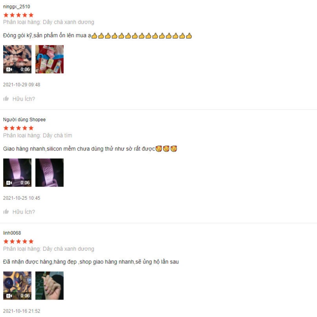This screenshot has height=317, width=317.
Task: Click video camera icon on first review video
Action: [9, 70]
